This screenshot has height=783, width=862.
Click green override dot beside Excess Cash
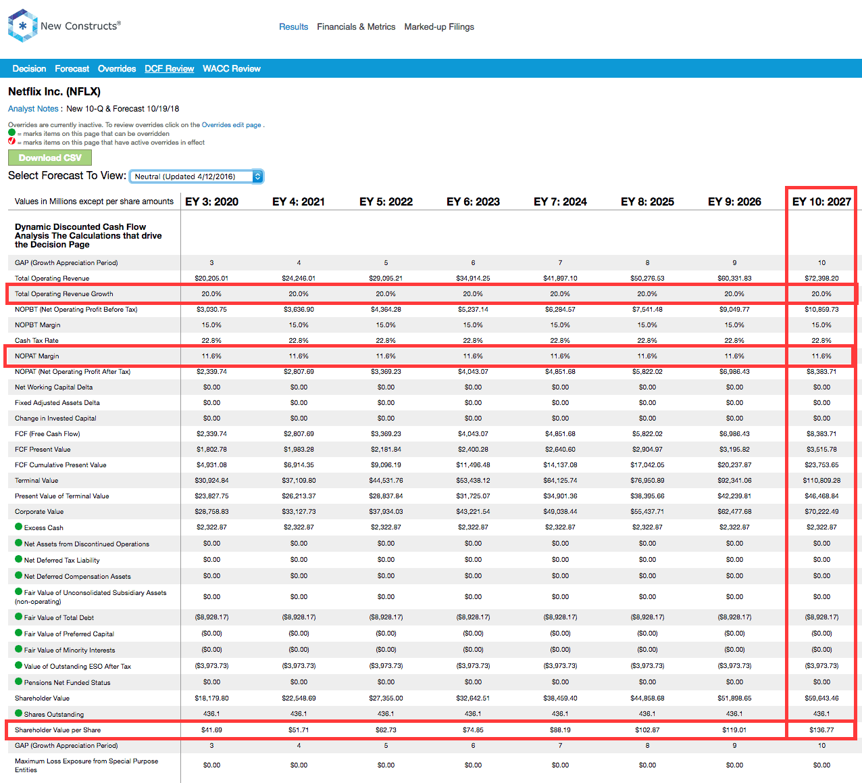[x=19, y=527]
